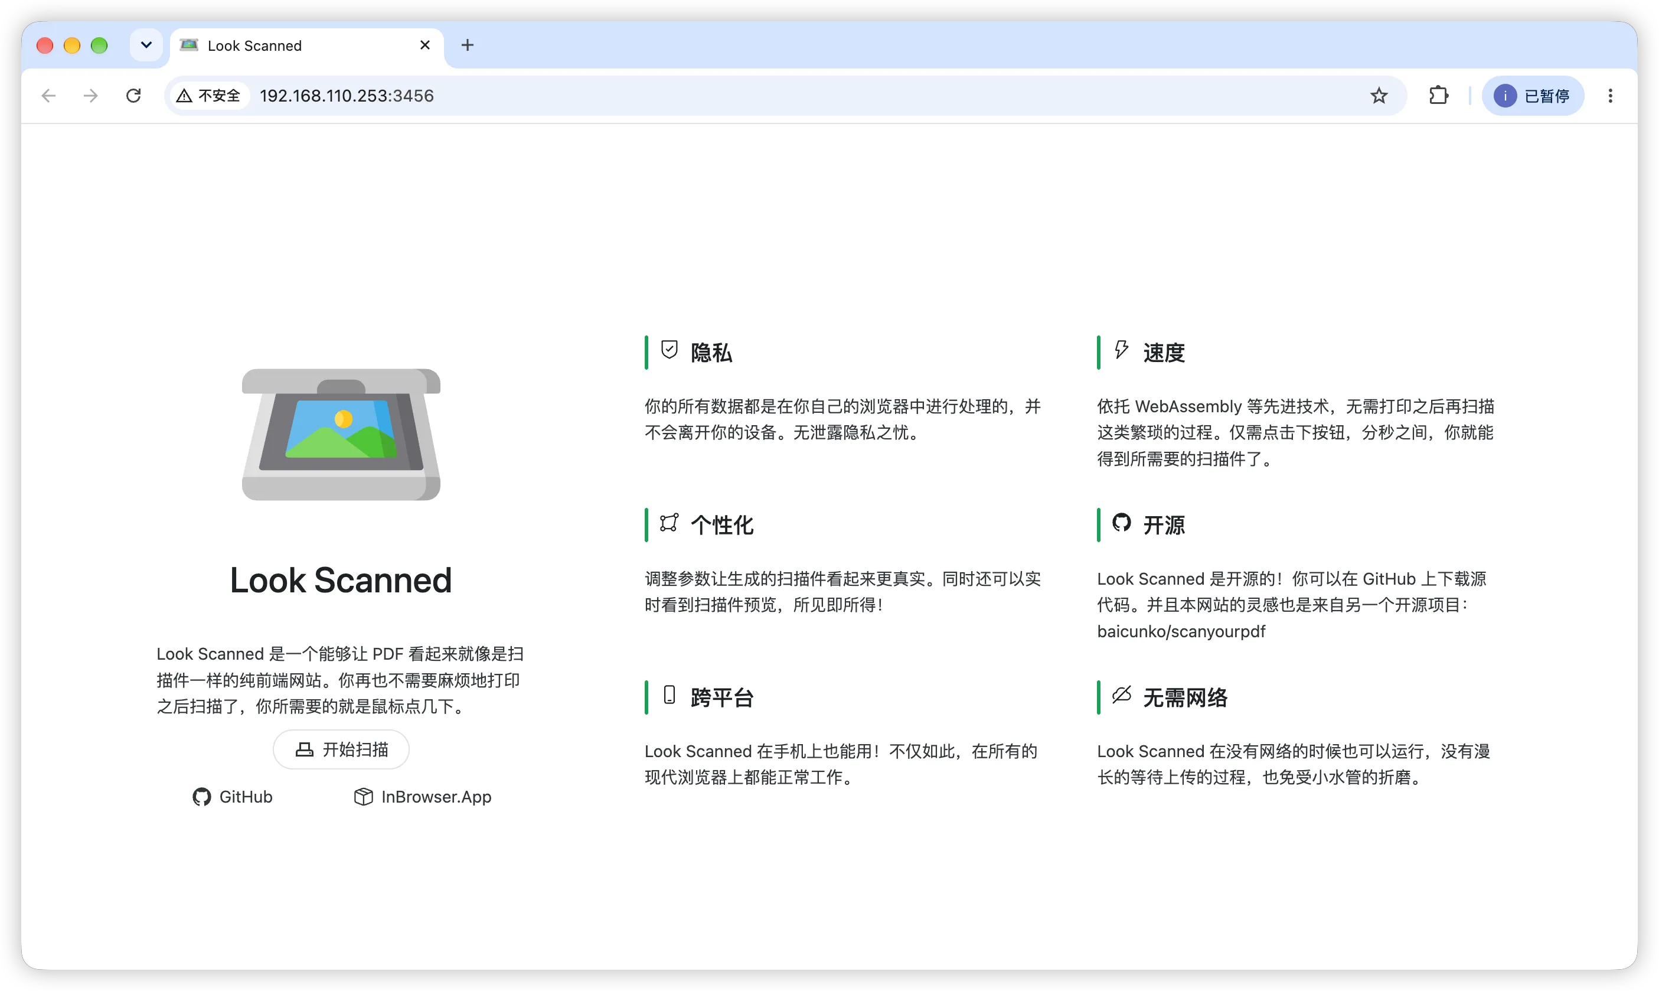Viewport: 1659px width, 991px height.
Task: Open the GitHub link
Action: pos(233,797)
